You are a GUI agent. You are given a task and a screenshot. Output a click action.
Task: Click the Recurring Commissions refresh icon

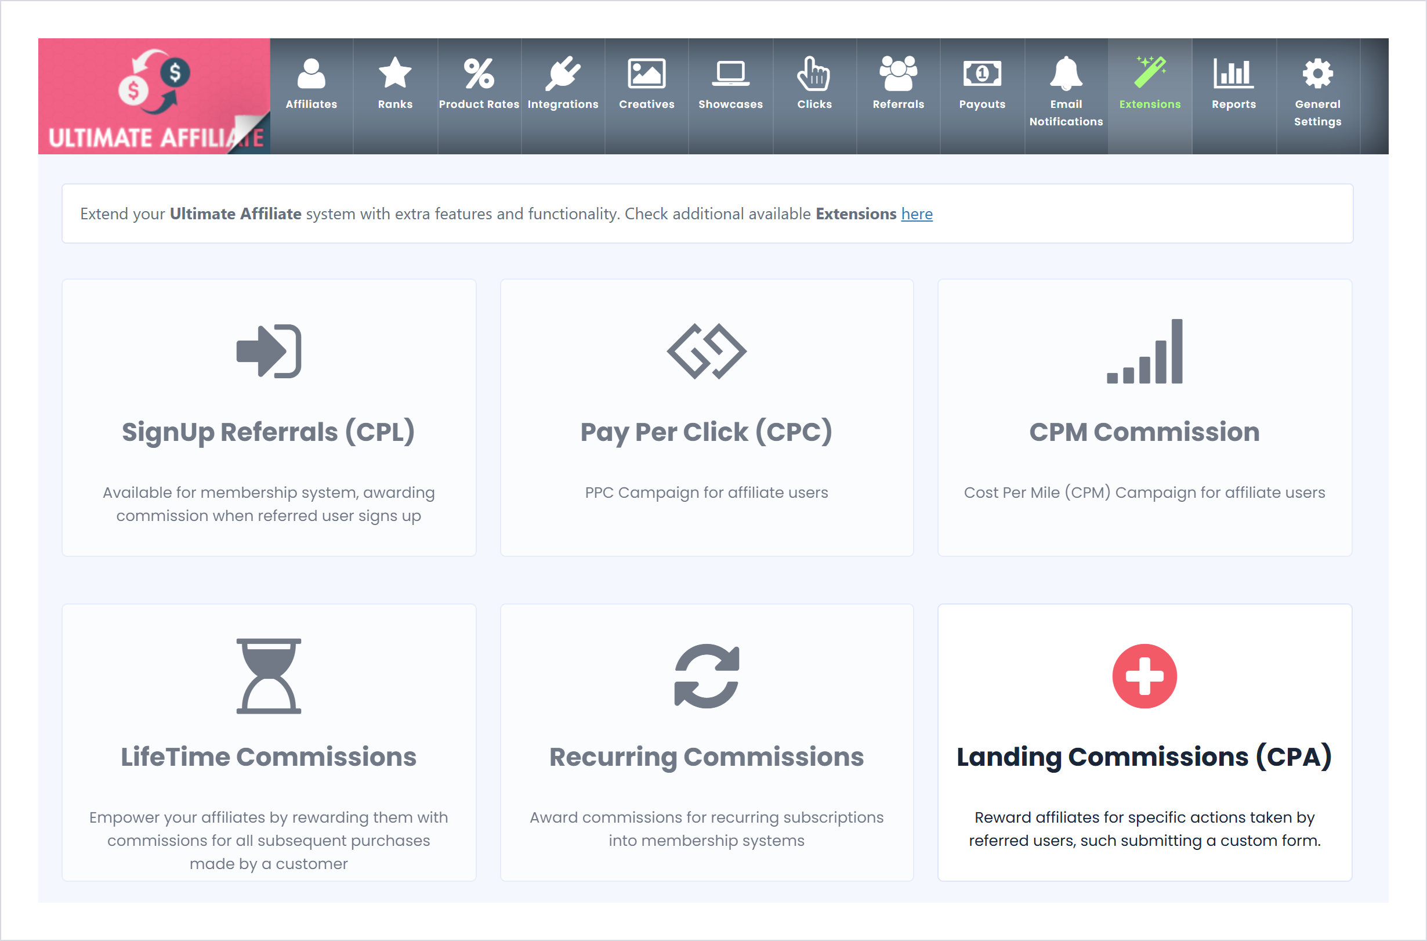coord(707,676)
